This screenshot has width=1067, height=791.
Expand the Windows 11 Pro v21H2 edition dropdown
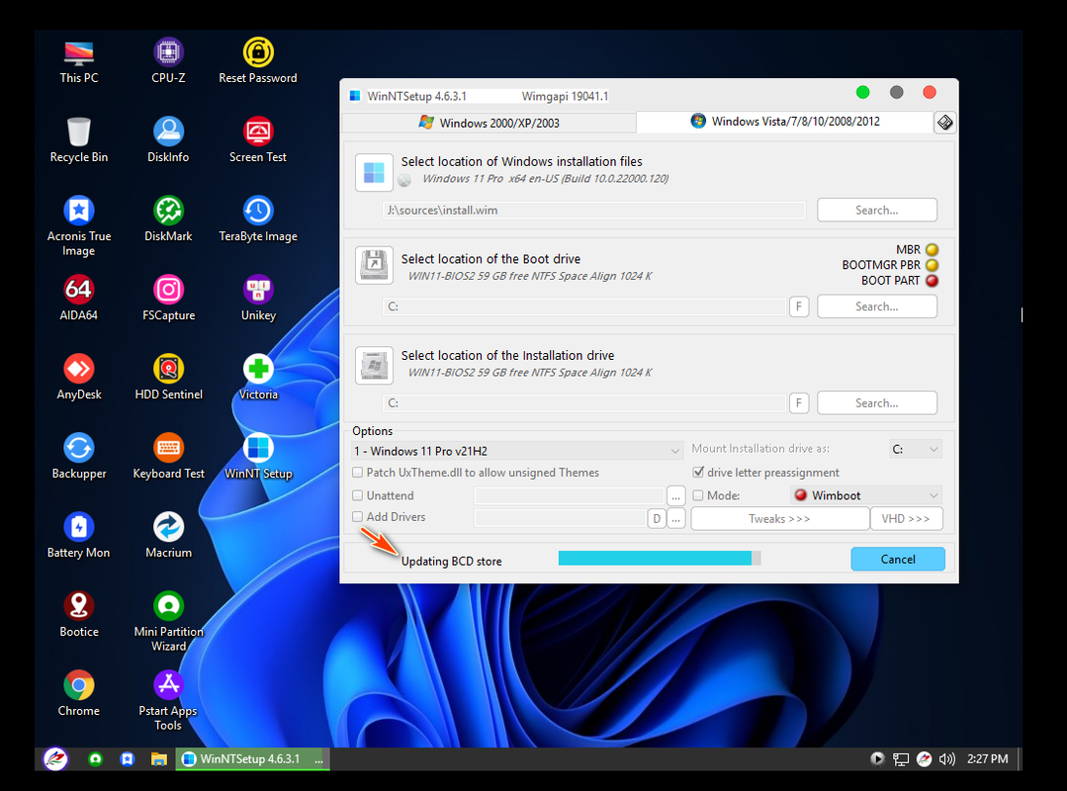coord(516,451)
